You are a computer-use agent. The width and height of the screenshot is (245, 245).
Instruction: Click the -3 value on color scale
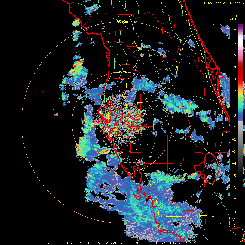[234, 152]
